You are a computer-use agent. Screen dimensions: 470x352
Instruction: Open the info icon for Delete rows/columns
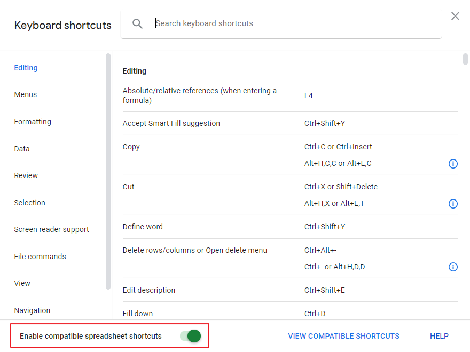pos(453,267)
